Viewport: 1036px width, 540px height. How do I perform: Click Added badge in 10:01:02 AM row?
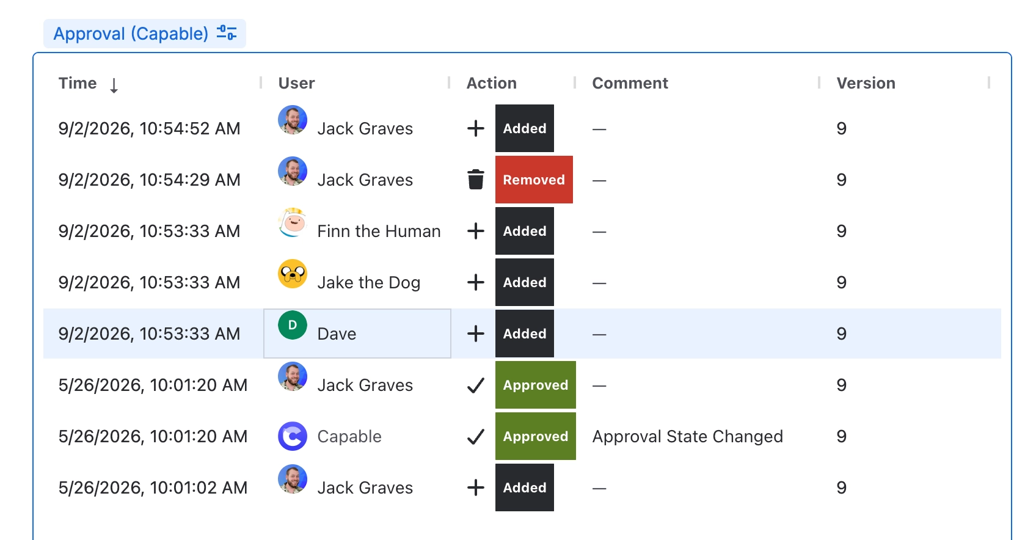pos(525,487)
